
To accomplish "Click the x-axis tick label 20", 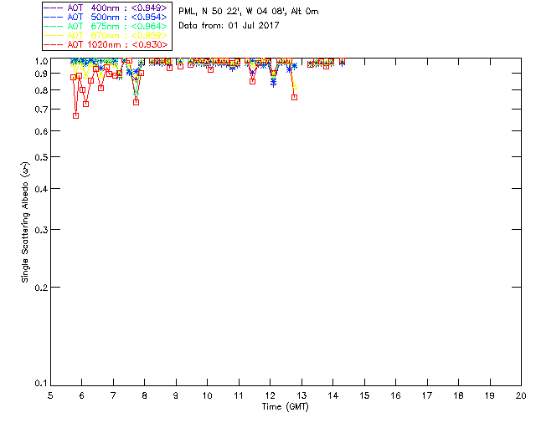I will [x=521, y=395].
